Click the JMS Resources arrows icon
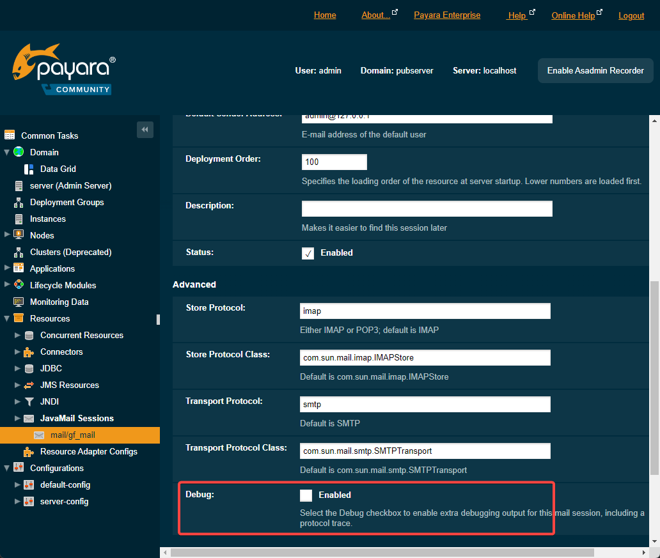The height and width of the screenshot is (558, 660). [x=29, y=385]
